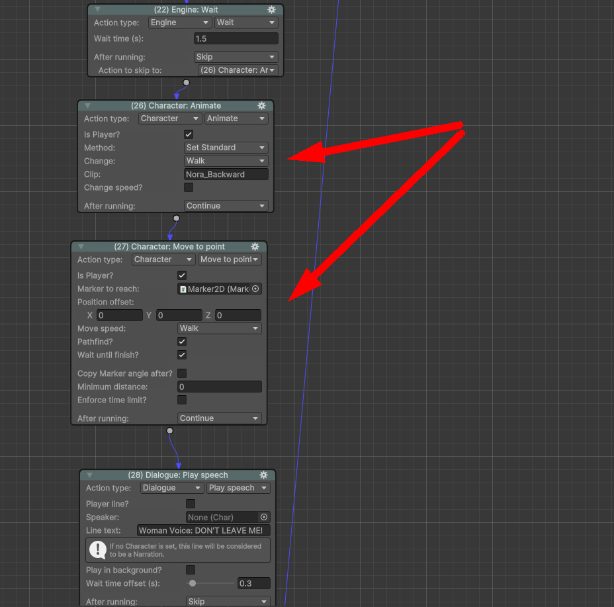This screenshot has height=607, width=614.
Task: Open After running Continue dropdown in node 27
Action: coord(220,418)
